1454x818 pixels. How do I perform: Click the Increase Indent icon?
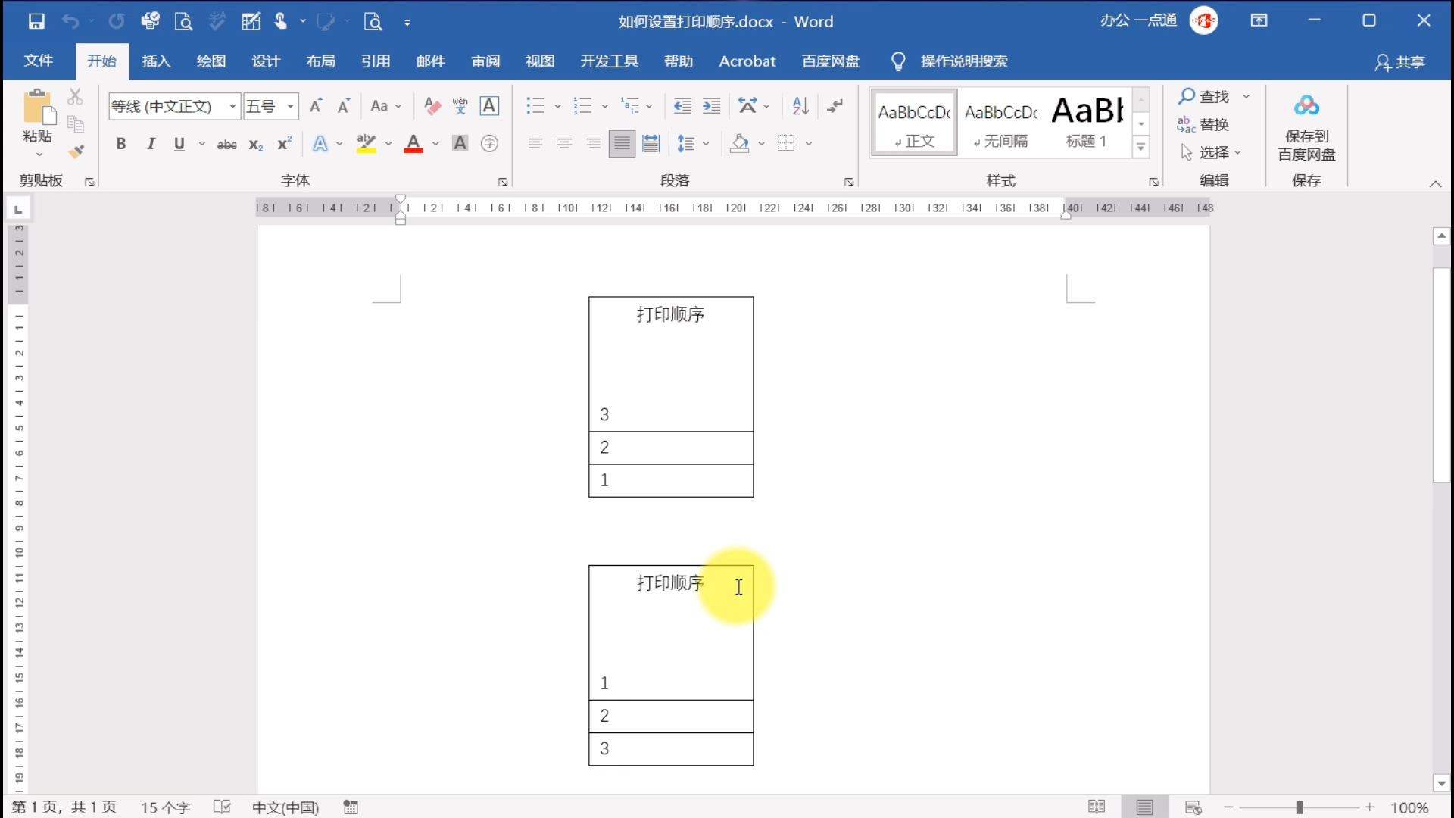[x=711, y=106]
